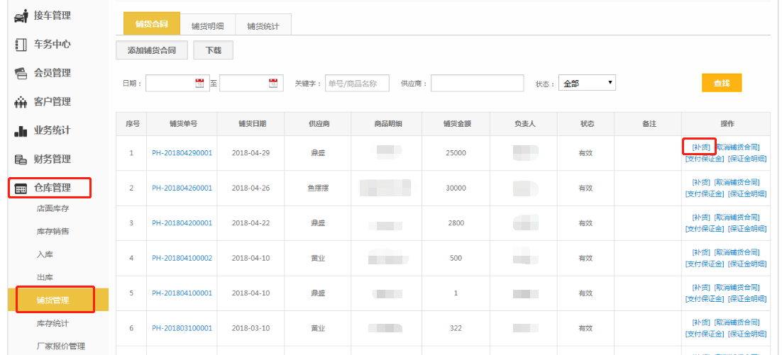Click the 会员管理 card icon

click(x=21, y=73)
